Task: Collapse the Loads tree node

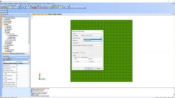Action: coord(4,32)
